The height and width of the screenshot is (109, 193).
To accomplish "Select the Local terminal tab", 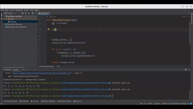I will [16, 70].
